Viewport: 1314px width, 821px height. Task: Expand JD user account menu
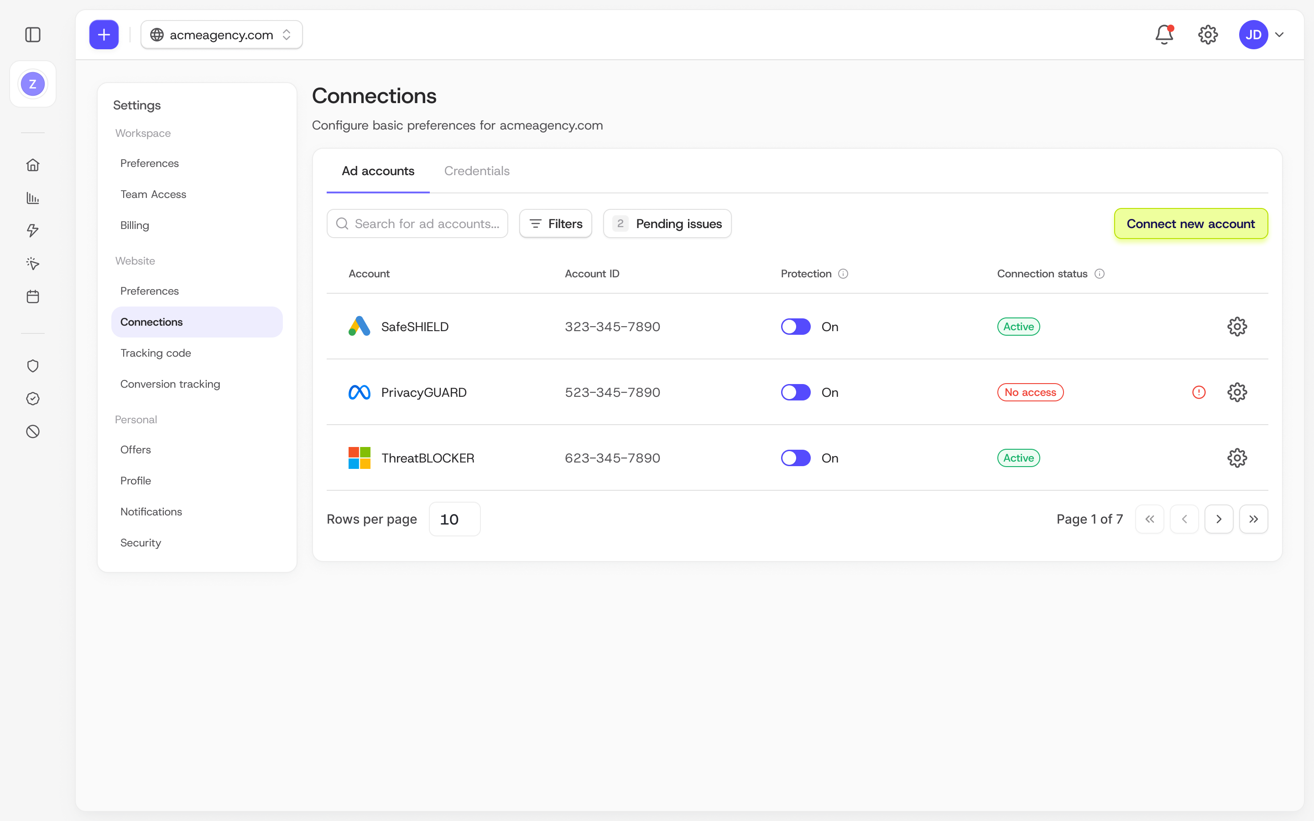tap(1262, 35)
